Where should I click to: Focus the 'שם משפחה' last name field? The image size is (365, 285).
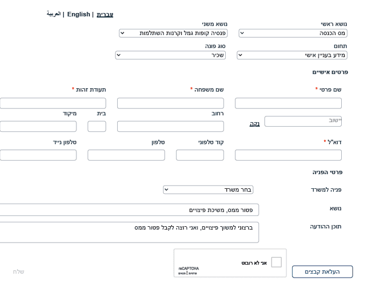coord(170,103)
